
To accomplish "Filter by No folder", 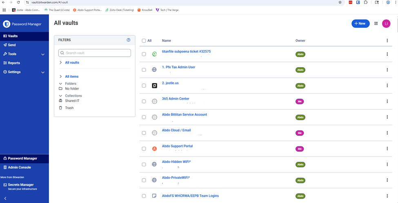I will coord(72,89).
